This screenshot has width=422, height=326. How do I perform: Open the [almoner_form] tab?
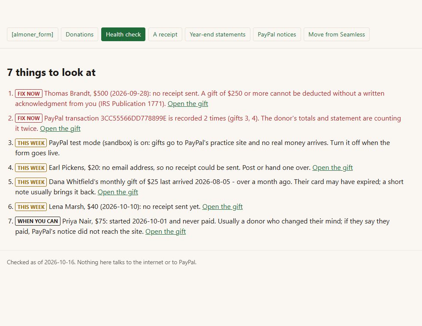(32, 34)
